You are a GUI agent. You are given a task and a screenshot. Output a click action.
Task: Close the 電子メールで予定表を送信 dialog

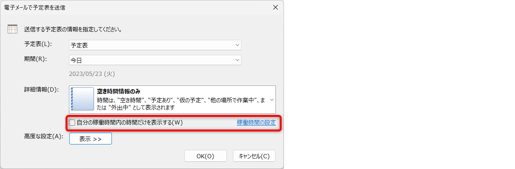click(x=275, y=7)
